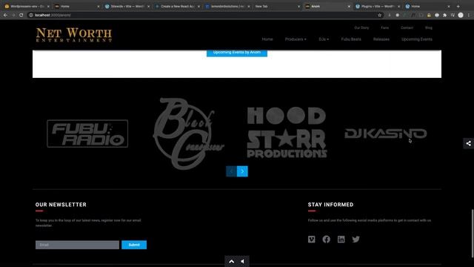Switch to the Wordpresses-wsu tab
The image size is (474, 267).
(x=27, y=7)
